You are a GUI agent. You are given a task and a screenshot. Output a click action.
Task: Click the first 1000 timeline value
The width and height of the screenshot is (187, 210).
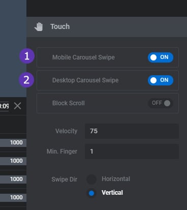pyautogui.click(x=16, y=142)
